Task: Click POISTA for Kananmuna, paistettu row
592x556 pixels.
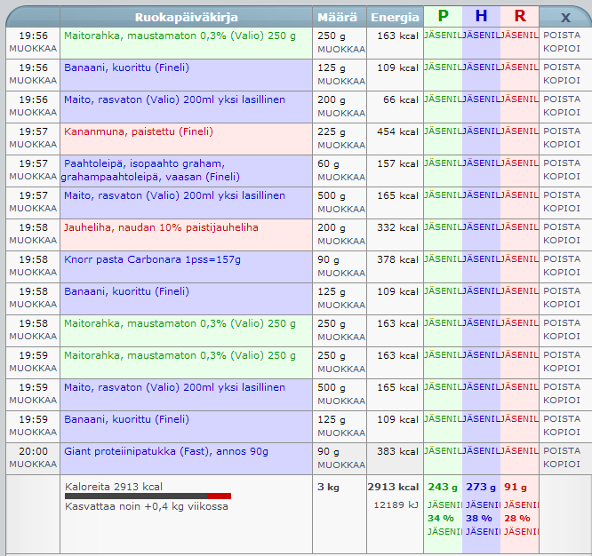Action: click(562, 131)
